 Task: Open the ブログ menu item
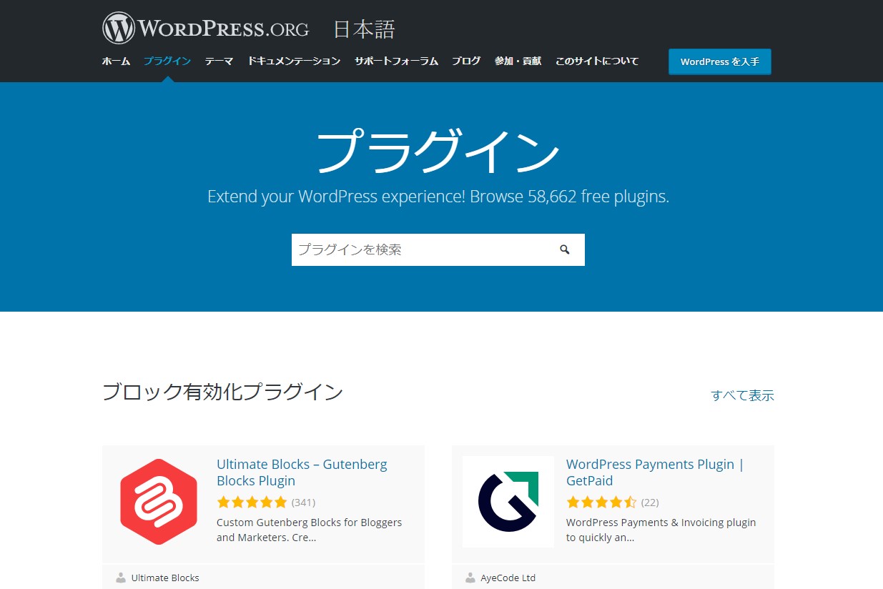466,61
